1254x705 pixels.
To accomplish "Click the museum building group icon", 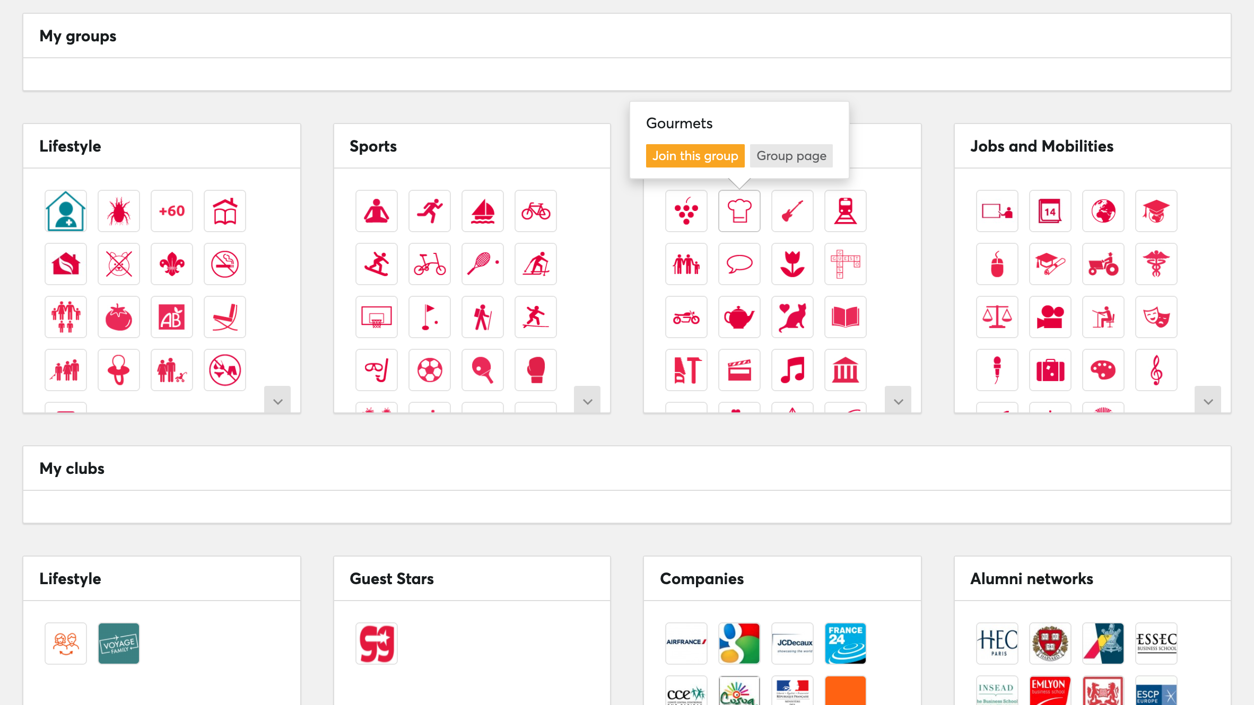I will pos(846,370).
